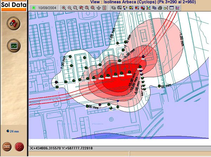Click the green sun date icon
The width and height of the screenshot is (211, 157).
click(34, 8)
